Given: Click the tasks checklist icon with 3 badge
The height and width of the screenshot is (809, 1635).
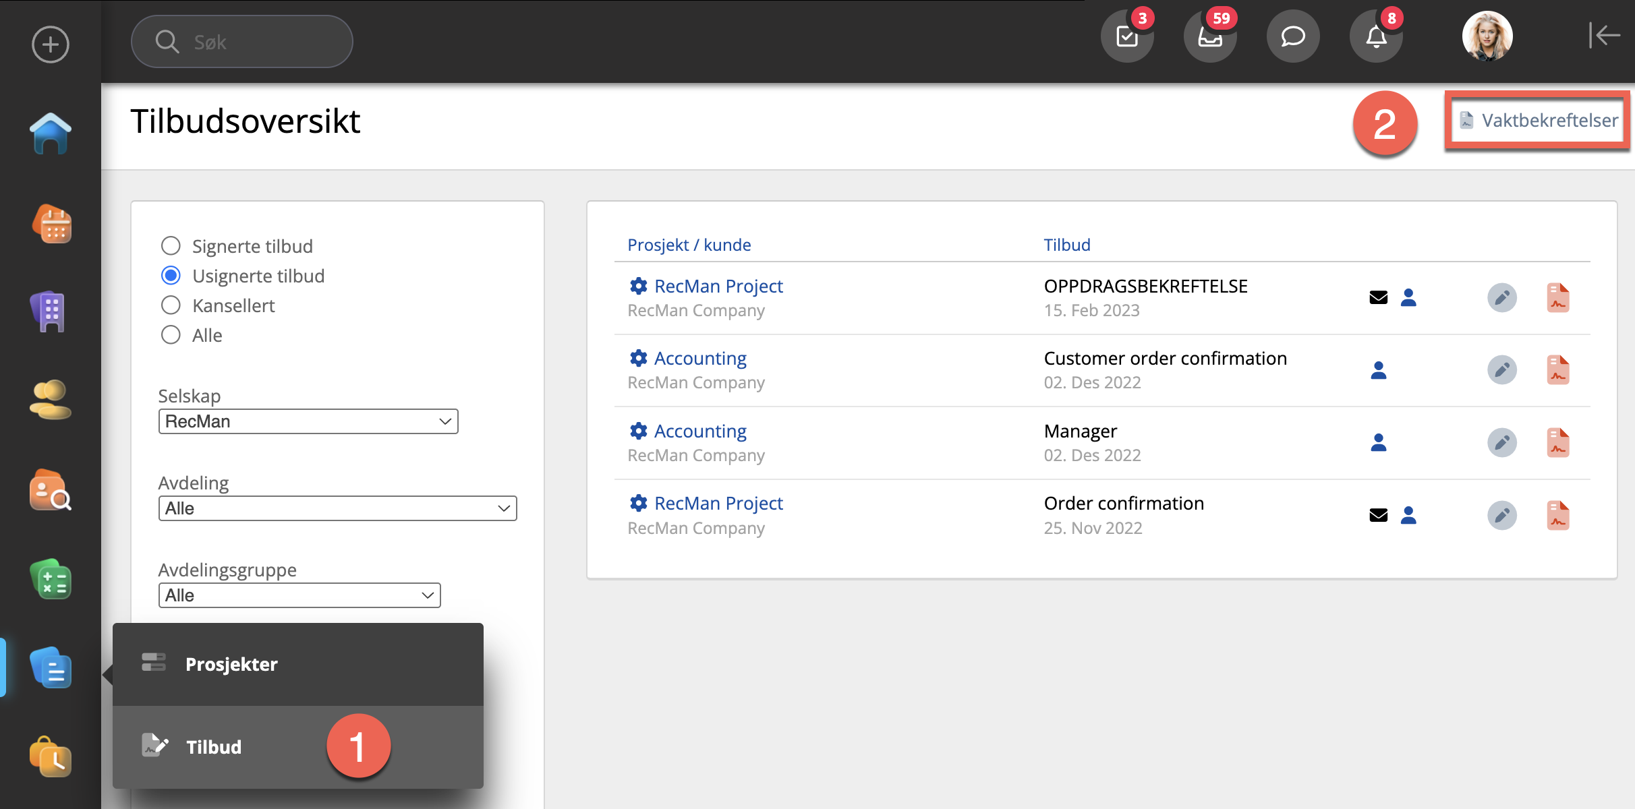Looking at the screenshot, I should (x=1127, y=36).
